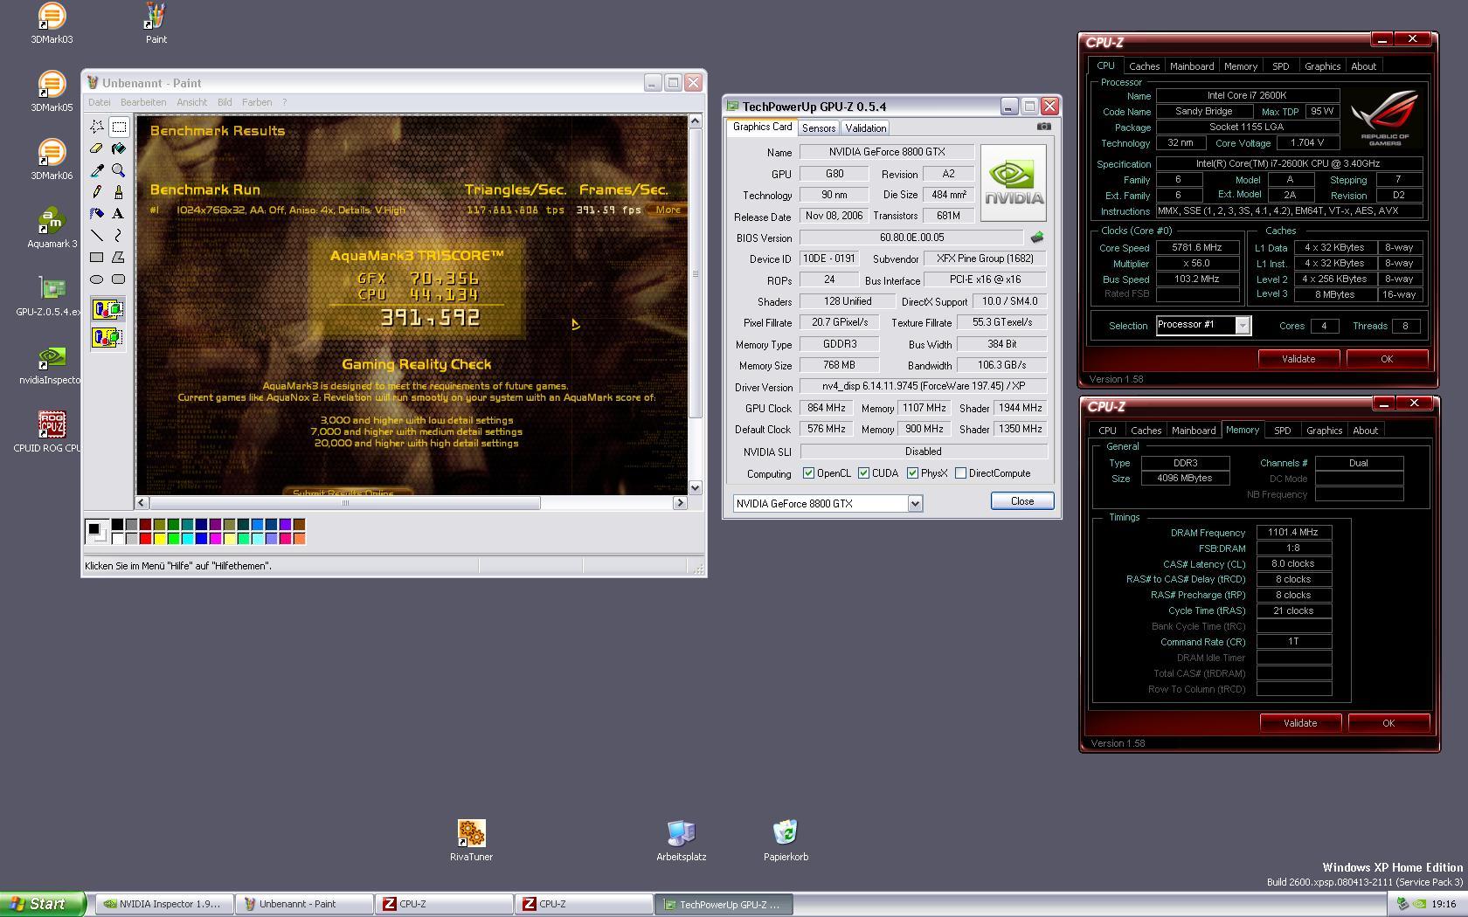Choose the Brush tool in Paint
The height and width of the screenshot is (917, 1468).
point(119,192)
